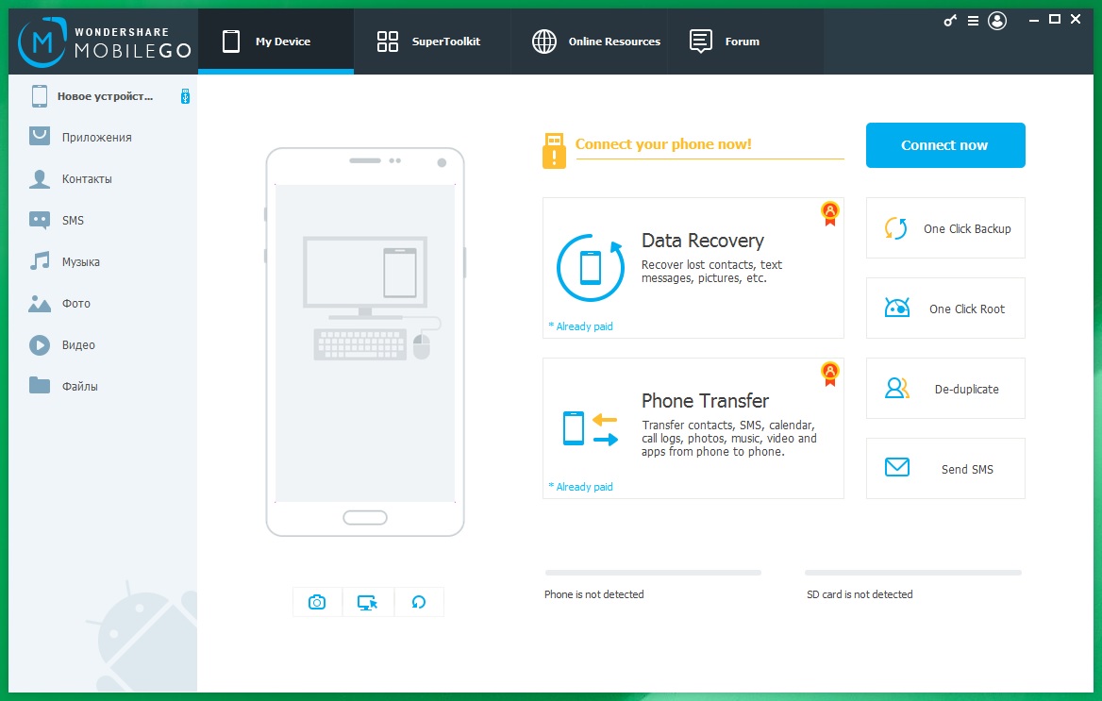The width and height of the screenshot is (1102, 701).
Task: Open SMS in the sidebar
Action: [x=103, y=220]
